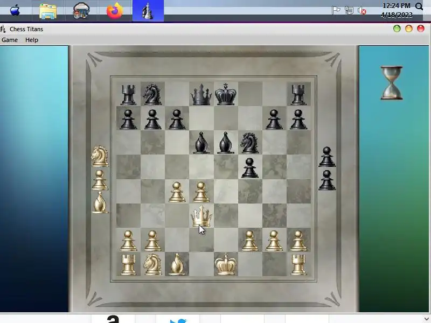Click the black knight on b8
The width and height of the screenshot is (431, 323).
tap(152, 94)
